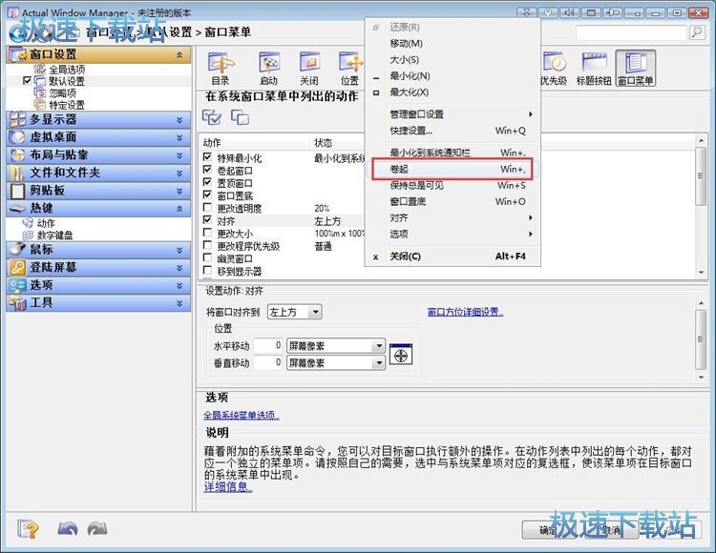This screenshot has height=553, width=716.
Task: Open the 水平移动 unit dropdown
Action: tap(334, 346)
